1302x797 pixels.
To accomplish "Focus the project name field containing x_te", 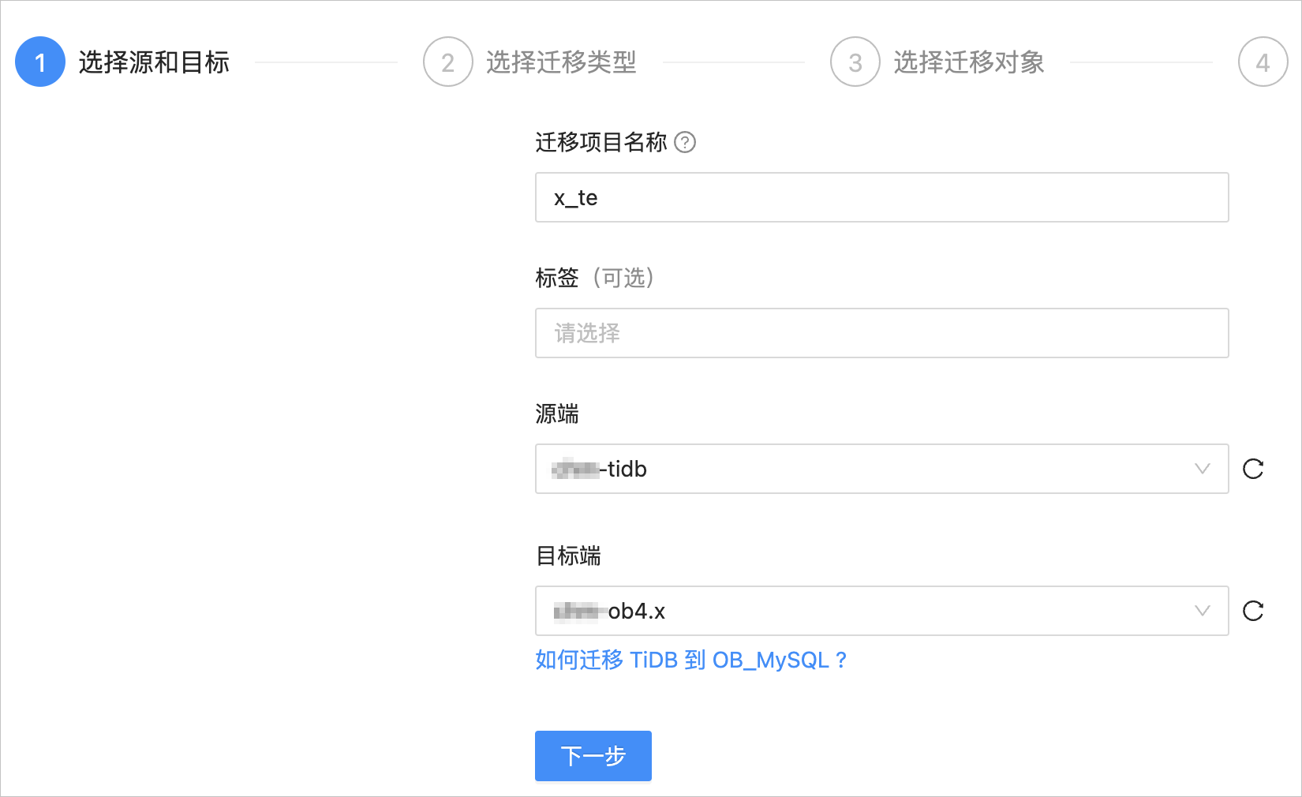I will point(882,197).
